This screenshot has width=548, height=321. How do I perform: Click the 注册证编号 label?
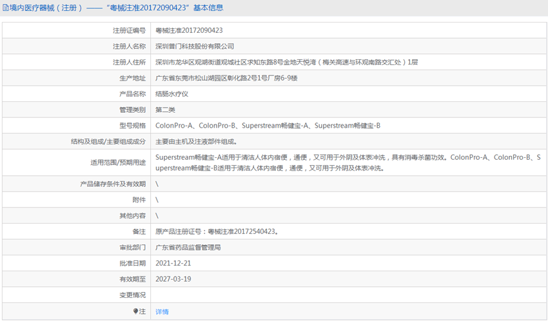pos(130,31)
